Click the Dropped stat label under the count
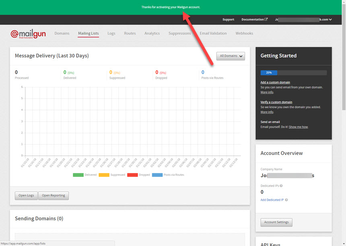 (161, 78)
